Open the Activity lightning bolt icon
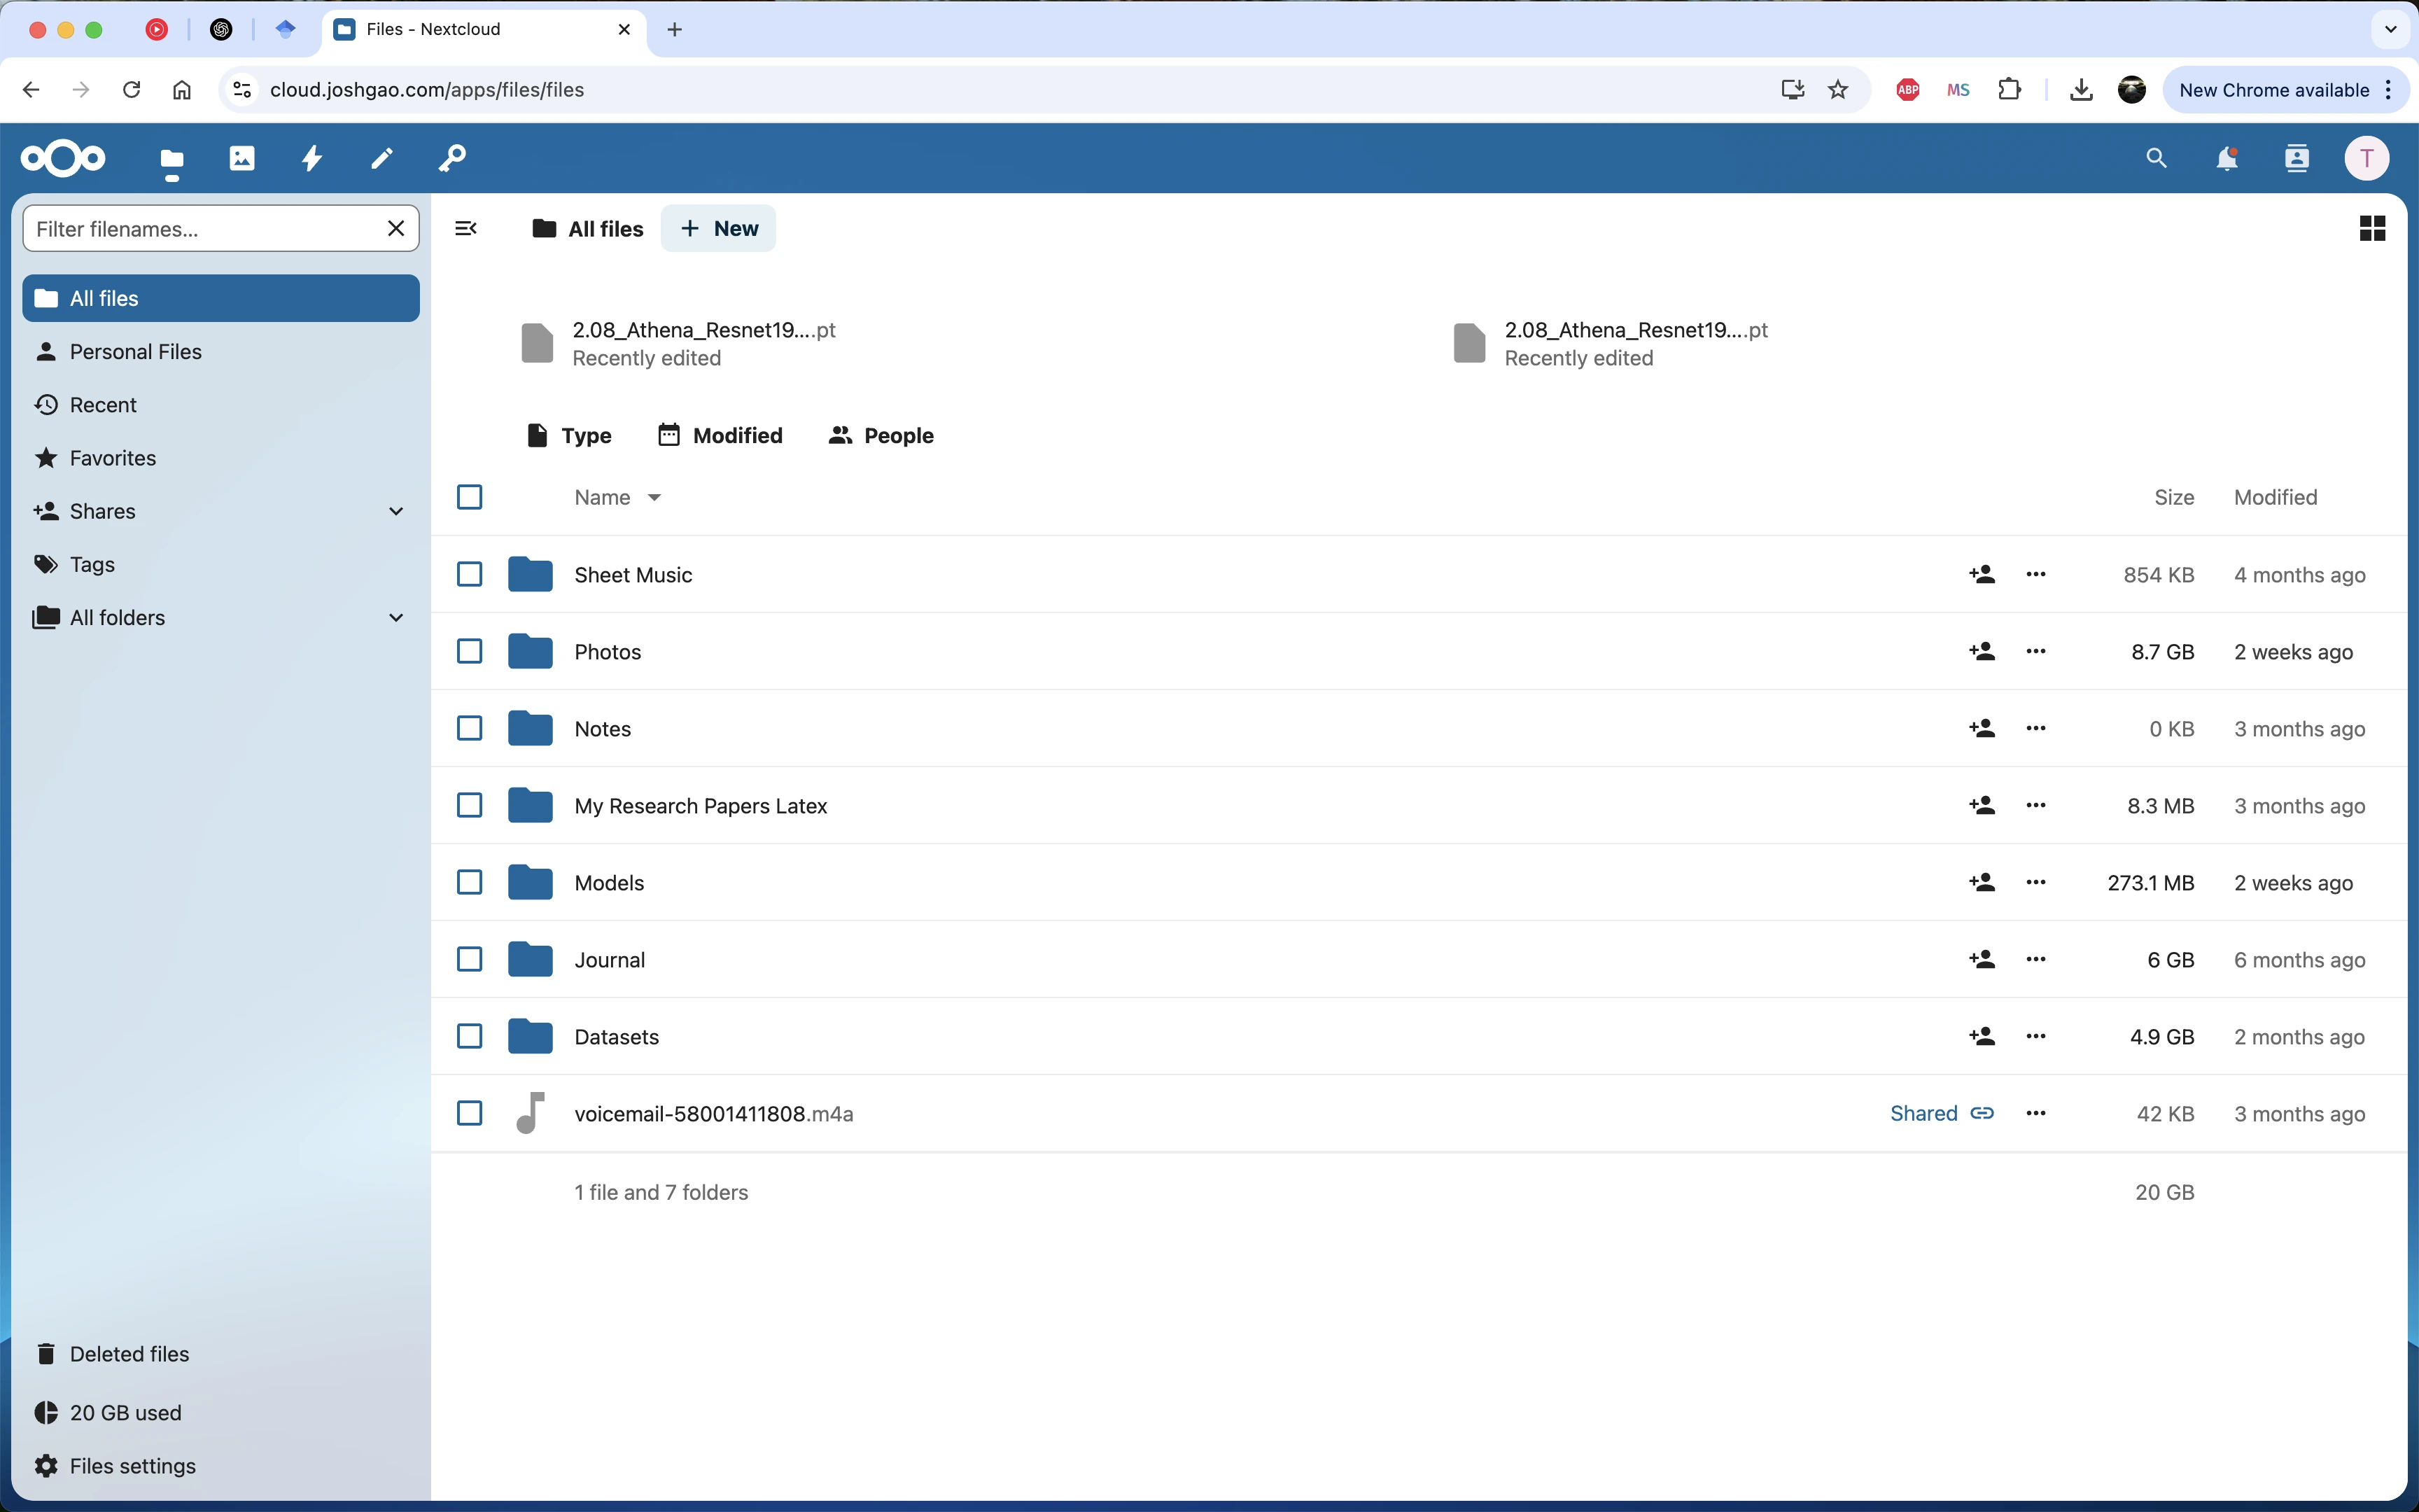The image size is (2419, 1512). coord(312,158)
